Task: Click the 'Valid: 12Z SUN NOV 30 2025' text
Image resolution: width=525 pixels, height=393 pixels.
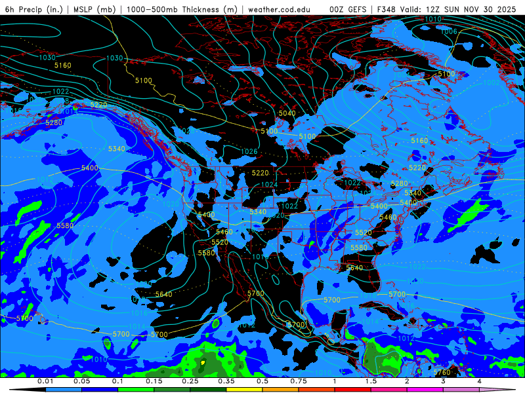Action: click(x=457, y=9)
